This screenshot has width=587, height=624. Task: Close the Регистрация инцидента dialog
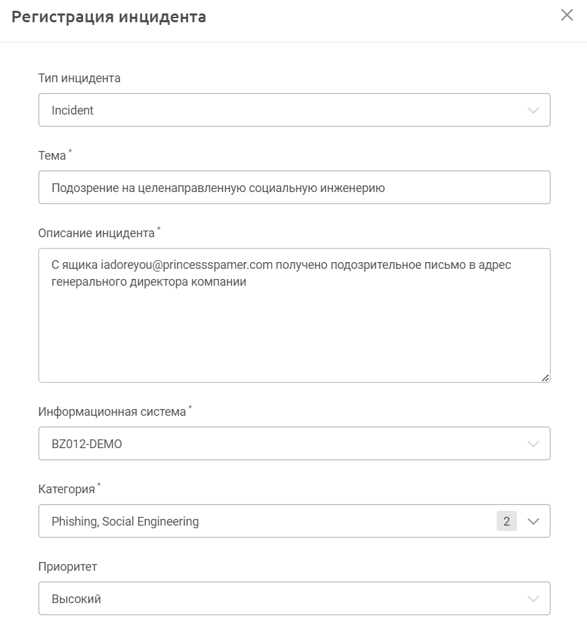tap(567, 15)
